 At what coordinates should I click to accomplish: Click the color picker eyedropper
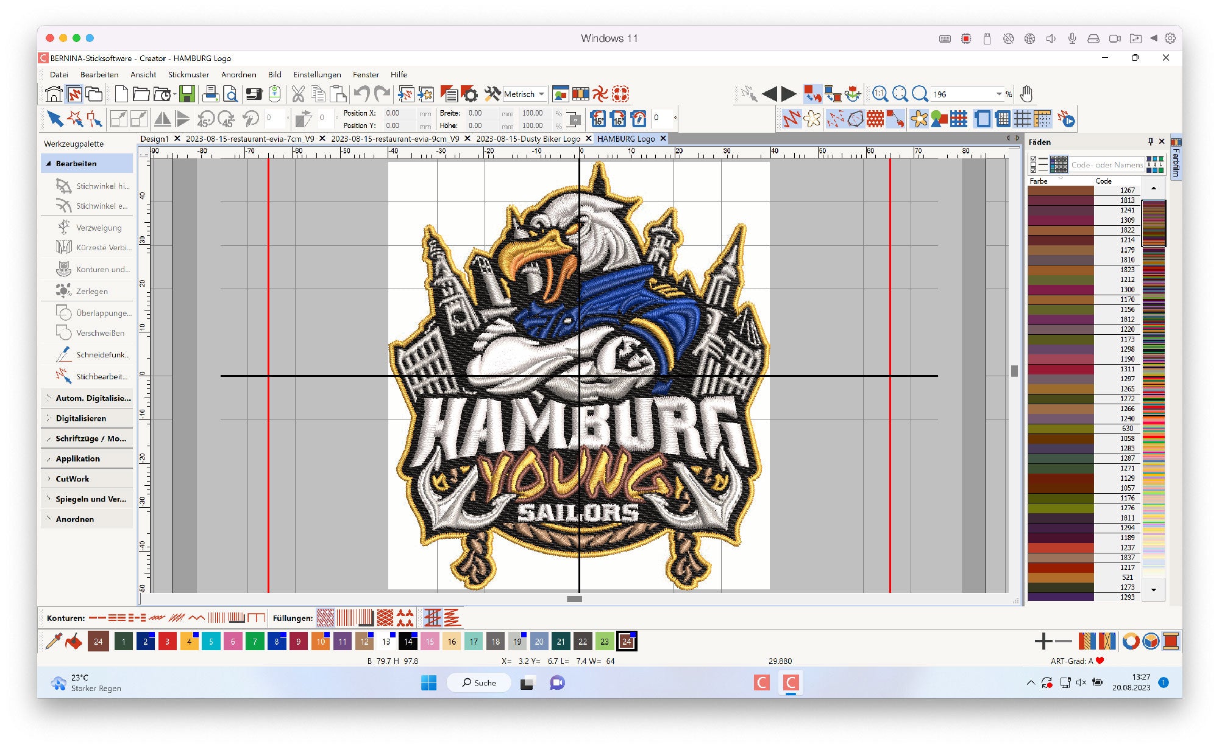(54, 641)
